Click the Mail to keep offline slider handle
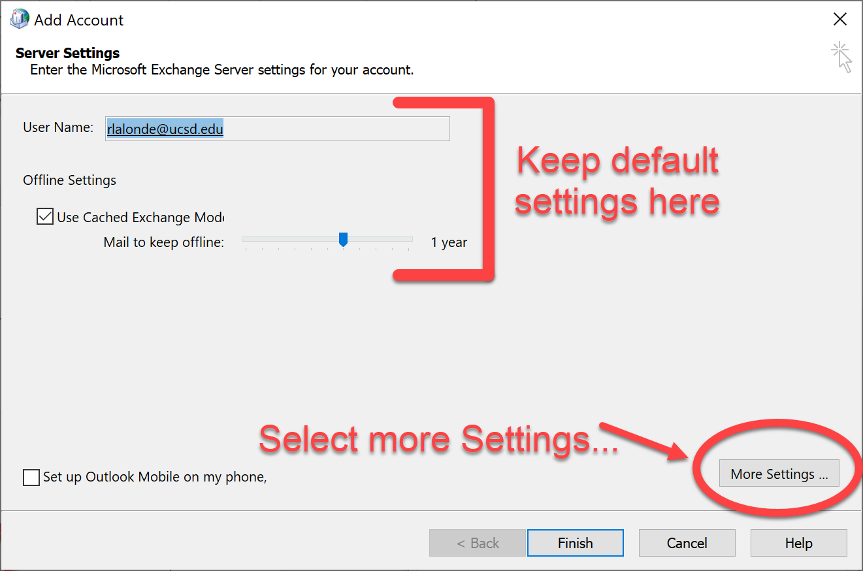This screenshot has width=863, height=571. tap(343, 240)
